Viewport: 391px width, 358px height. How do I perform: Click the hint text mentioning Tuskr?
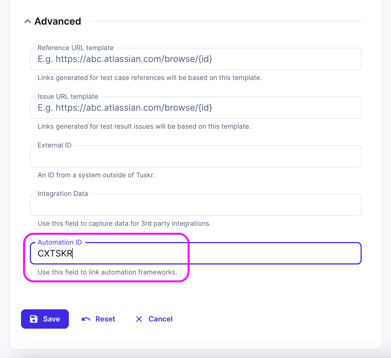click(96, 175)
